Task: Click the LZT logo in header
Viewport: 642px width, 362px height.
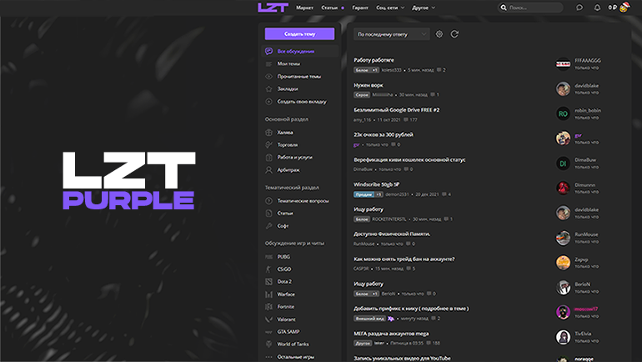Action: pos(273,8)
